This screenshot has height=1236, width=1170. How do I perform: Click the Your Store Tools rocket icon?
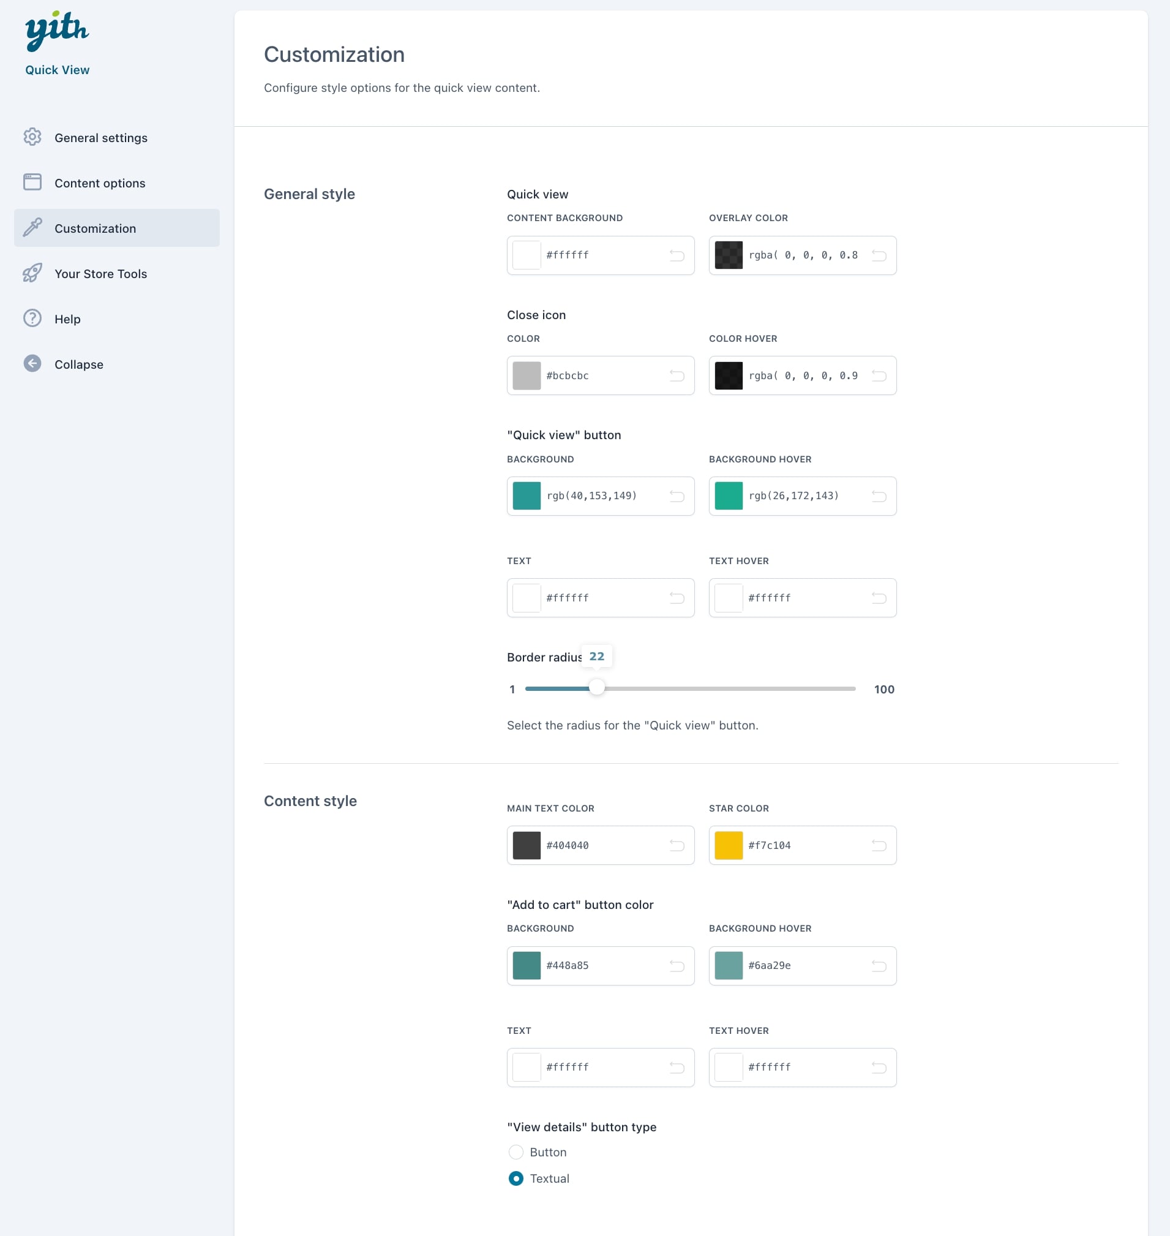pos(32,273)
